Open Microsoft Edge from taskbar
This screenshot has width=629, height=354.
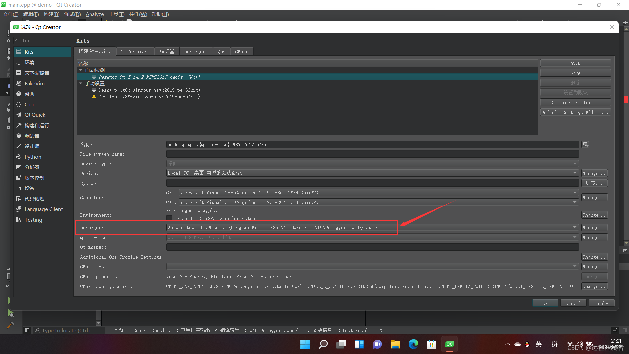coord(413,344)
